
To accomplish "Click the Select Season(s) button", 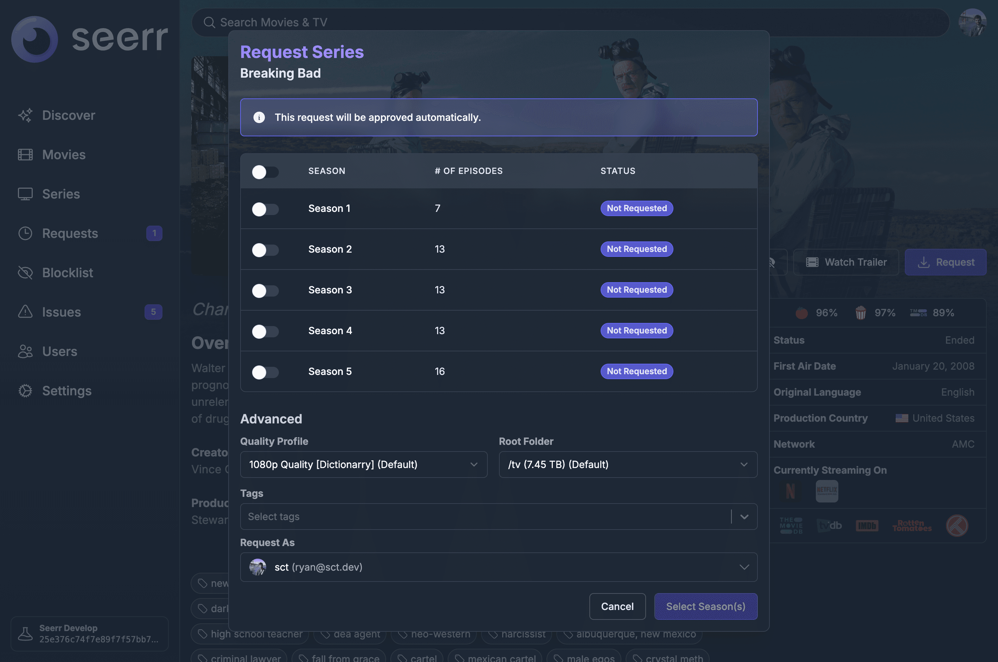I will 706,606.
